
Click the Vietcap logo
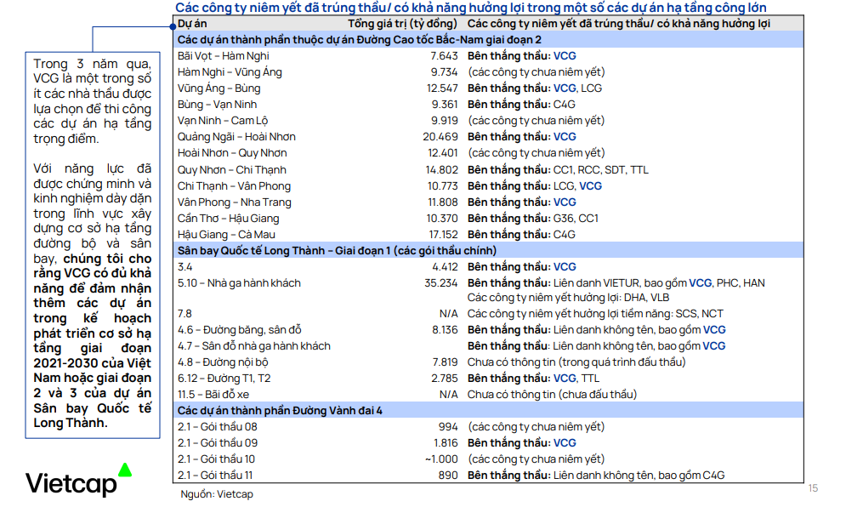pyautogui.click(x=79, y=480)
